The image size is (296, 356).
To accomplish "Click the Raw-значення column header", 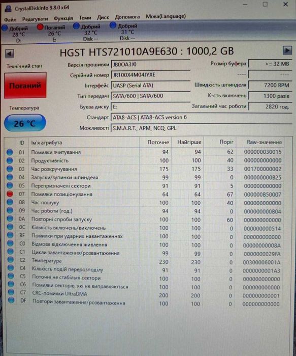I will 260,142.
